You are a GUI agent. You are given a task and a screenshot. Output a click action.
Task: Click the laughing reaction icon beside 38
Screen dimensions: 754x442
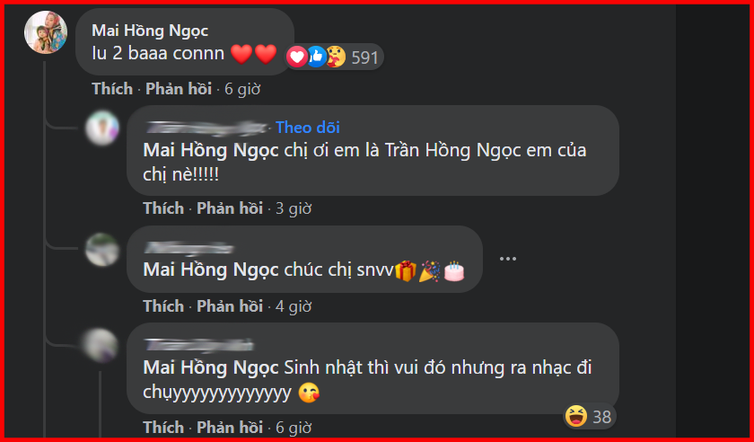[576, 416]
